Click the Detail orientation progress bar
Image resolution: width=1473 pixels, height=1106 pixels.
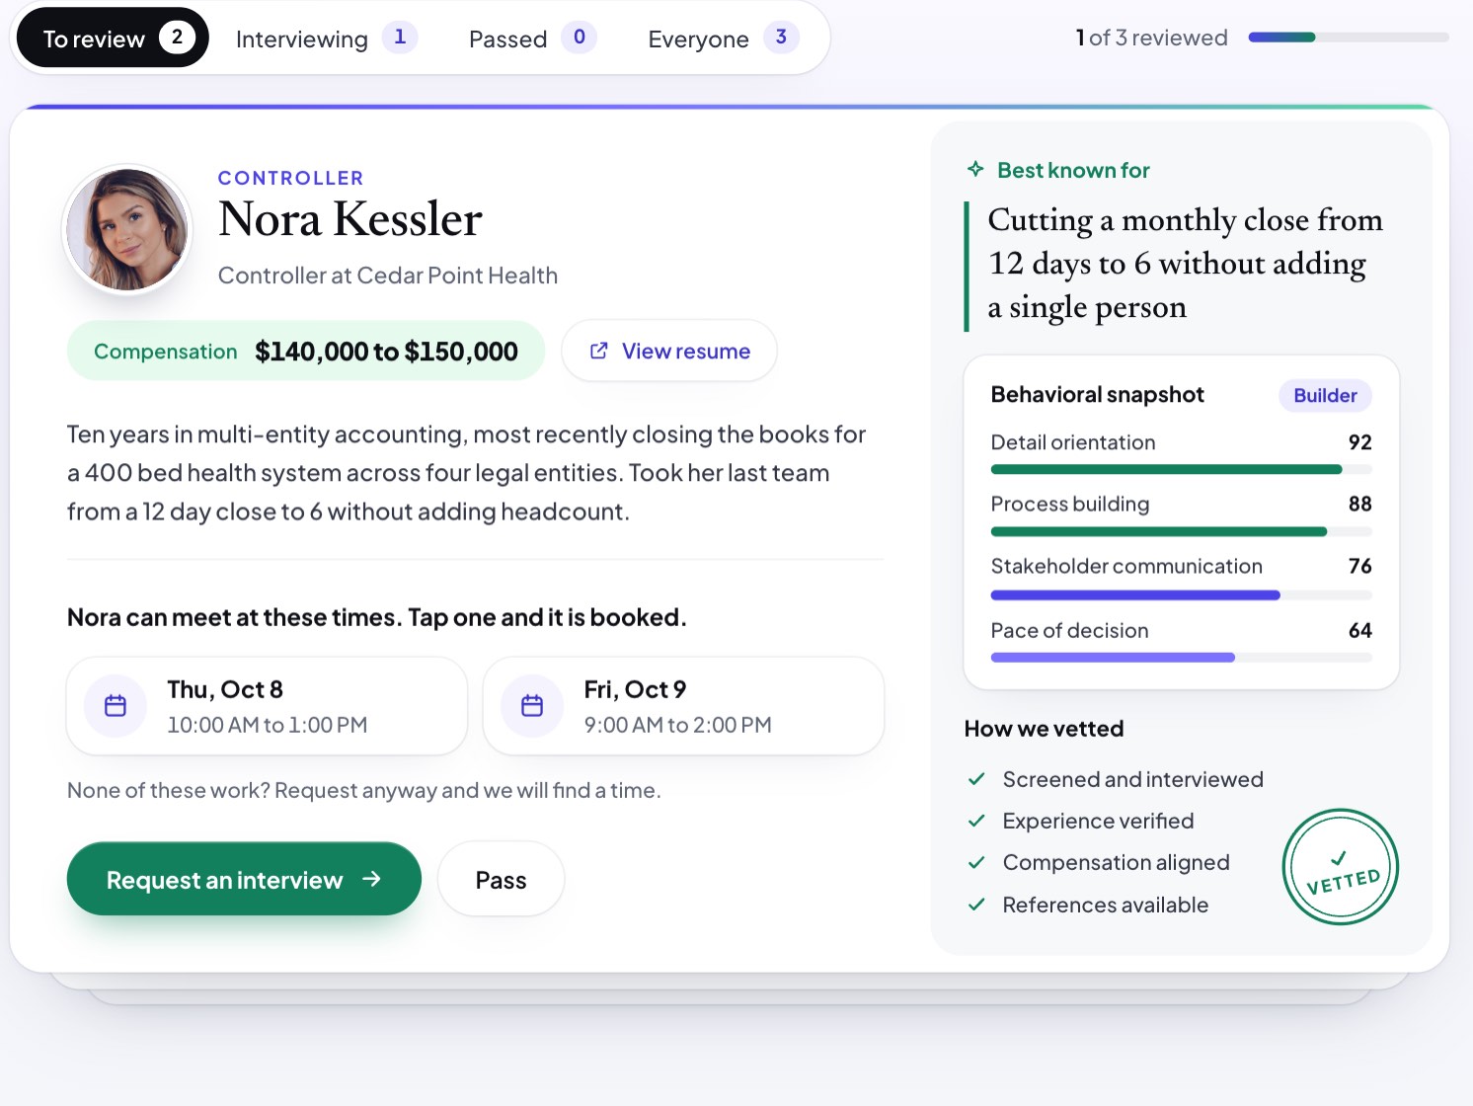pyautogui.click(x=1181, y=470)
